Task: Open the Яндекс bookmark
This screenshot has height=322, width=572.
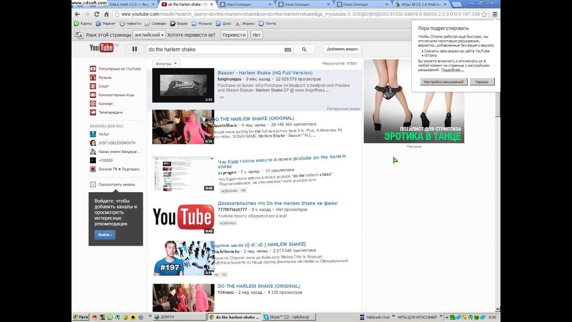Action: [x=245, y=23]
